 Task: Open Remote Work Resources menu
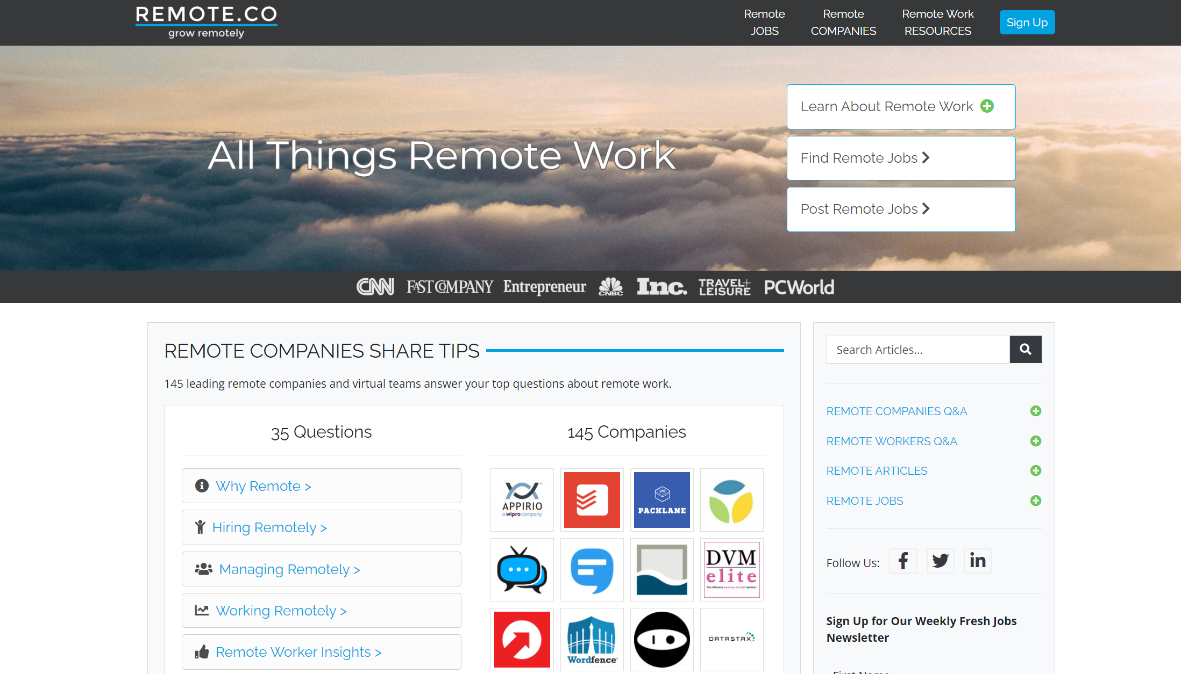click(937, 23)
